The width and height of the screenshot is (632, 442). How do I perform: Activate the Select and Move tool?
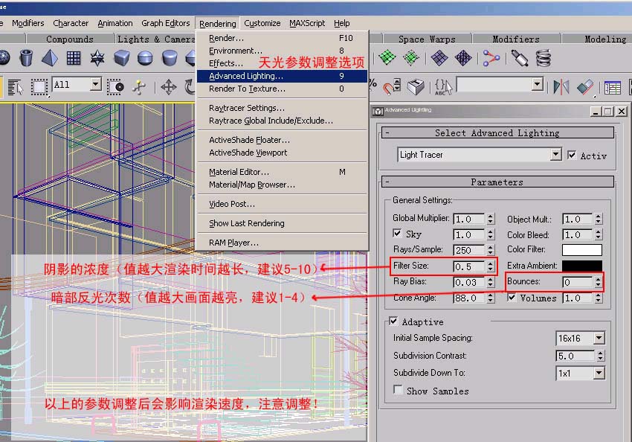tap(169, 87)
